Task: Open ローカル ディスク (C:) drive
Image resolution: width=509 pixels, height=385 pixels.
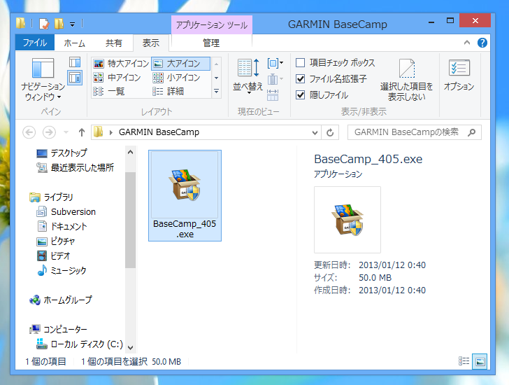Action: click(x=80, y=344)
